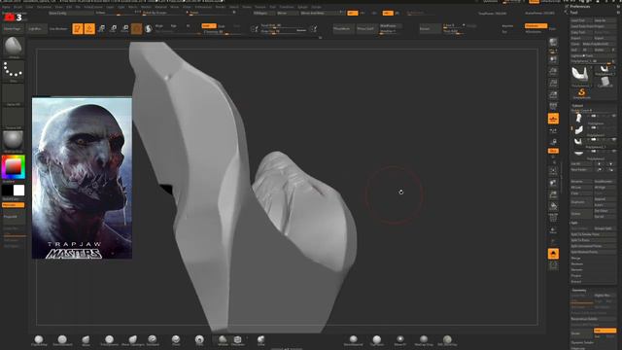Select the DamStandard brush in bottom shelf
622x350 pixels.
[62, 340]
